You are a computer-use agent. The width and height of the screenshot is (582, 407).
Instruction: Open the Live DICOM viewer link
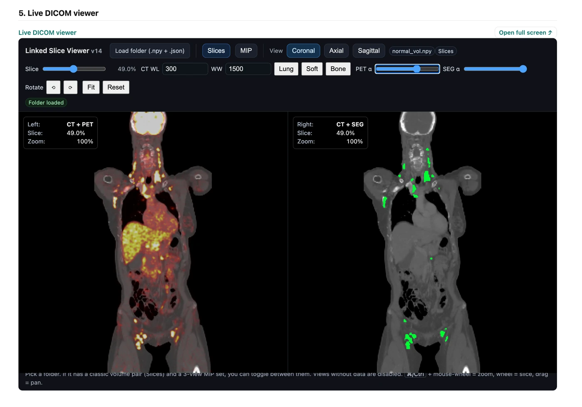pos(47,32)
